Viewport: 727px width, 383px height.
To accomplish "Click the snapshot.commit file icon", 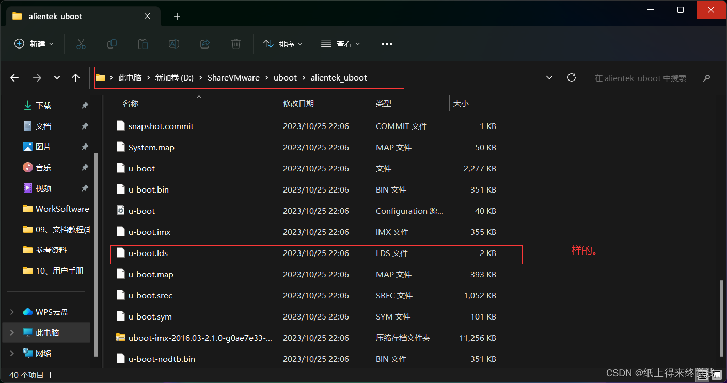I will coord(121,126).
